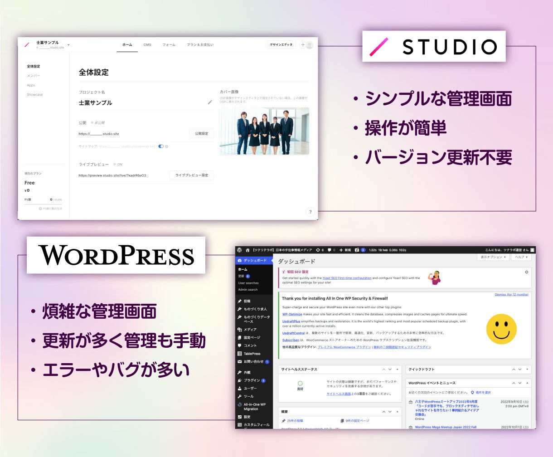
Task: Click the カバー画像 team photo thumbnail
Action: point(264,131)
